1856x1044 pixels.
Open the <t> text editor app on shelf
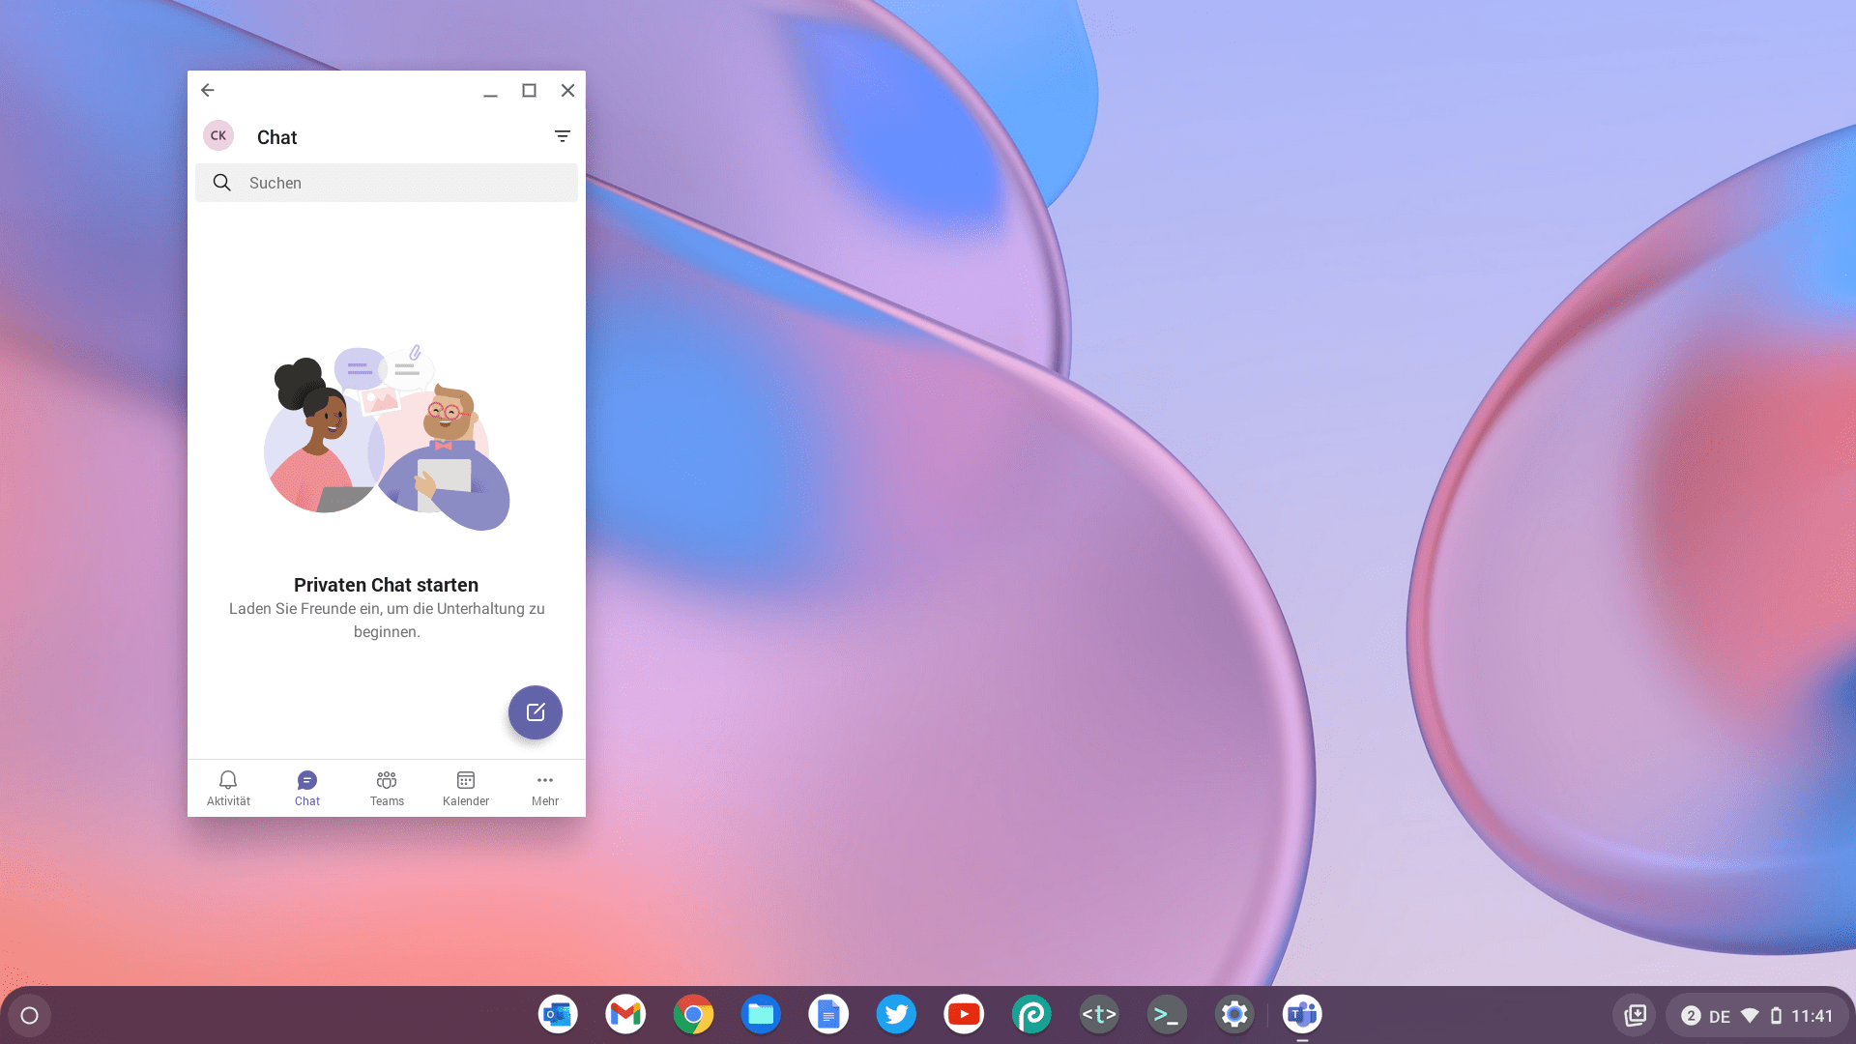(1099, 1014)
